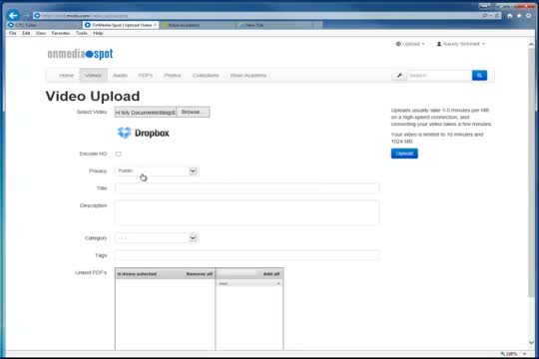
Task: Open the View menu
Action: point(41,33)
